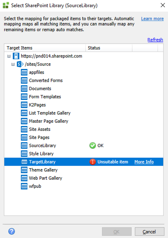Click the red Unsuitable item error icon

click(92, 162)
